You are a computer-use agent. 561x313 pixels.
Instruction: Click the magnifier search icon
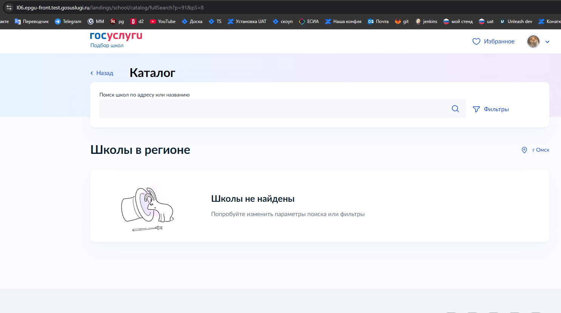pos(455,109)
